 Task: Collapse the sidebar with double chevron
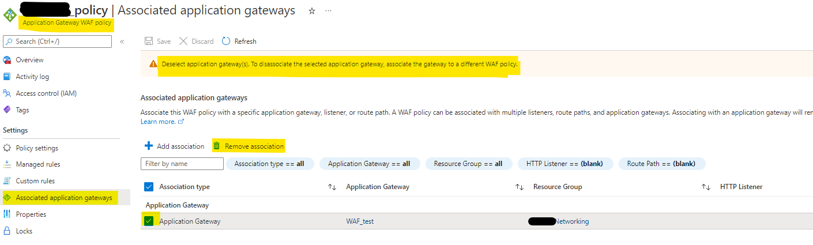pos(122,42)
